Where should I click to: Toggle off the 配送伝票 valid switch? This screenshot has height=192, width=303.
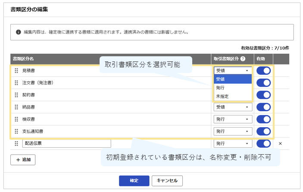click(263, 143)
